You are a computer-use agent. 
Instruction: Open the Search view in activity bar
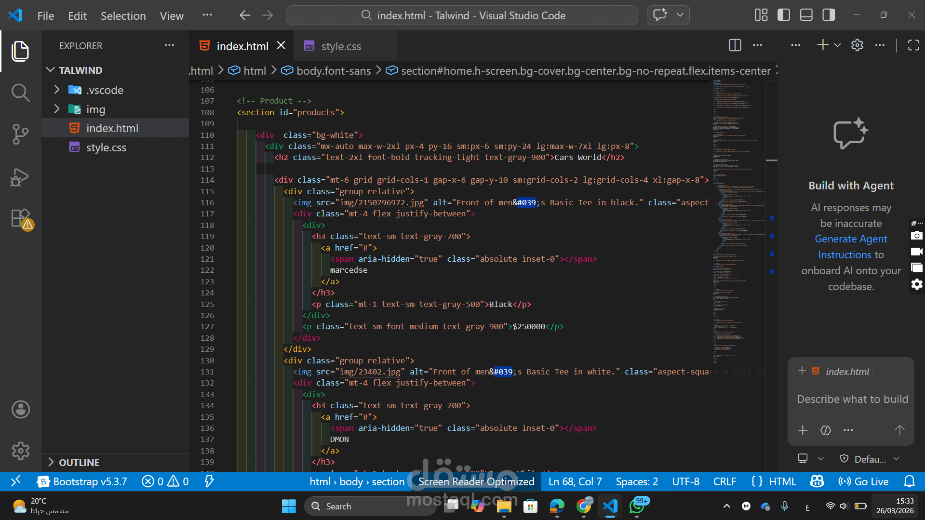20,92
